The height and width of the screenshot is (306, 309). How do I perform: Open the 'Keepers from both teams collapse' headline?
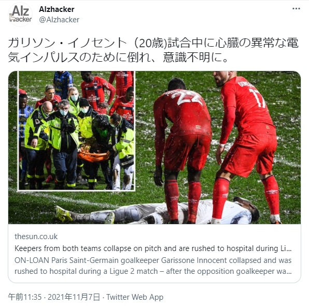[153, 248]
